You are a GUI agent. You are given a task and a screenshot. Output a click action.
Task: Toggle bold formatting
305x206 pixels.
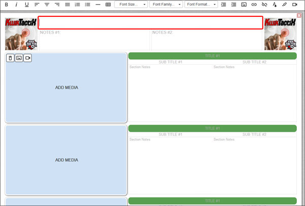[6, 5]
